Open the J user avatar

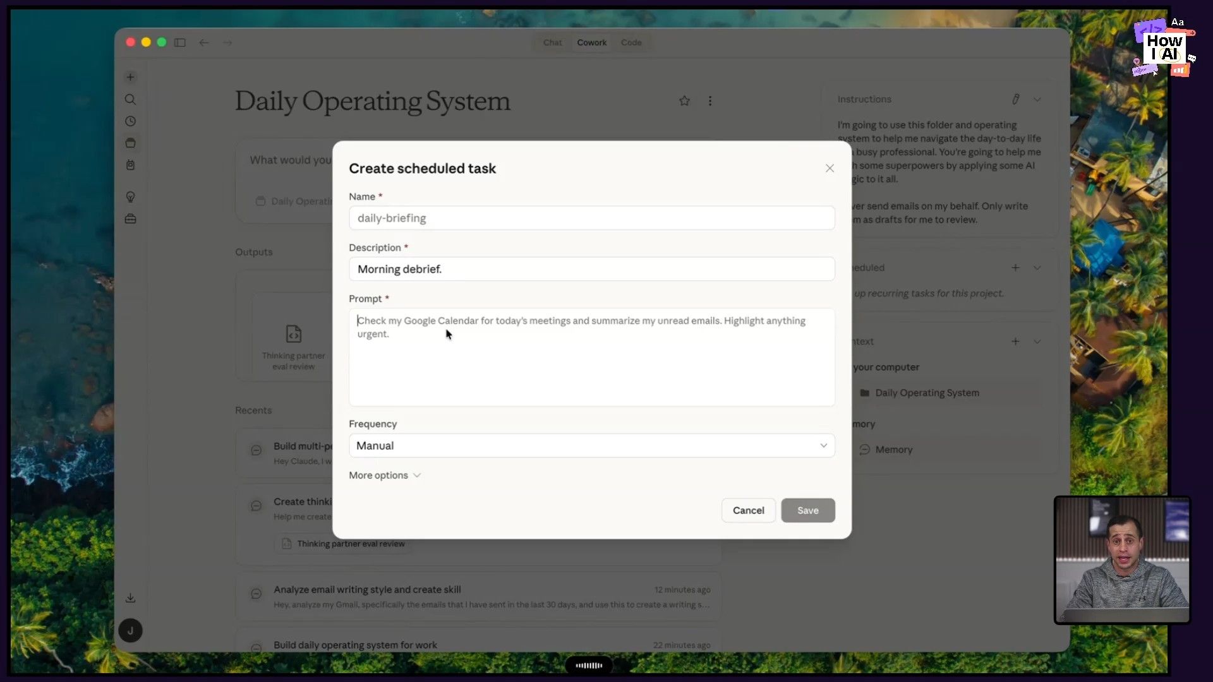[130, 630]
